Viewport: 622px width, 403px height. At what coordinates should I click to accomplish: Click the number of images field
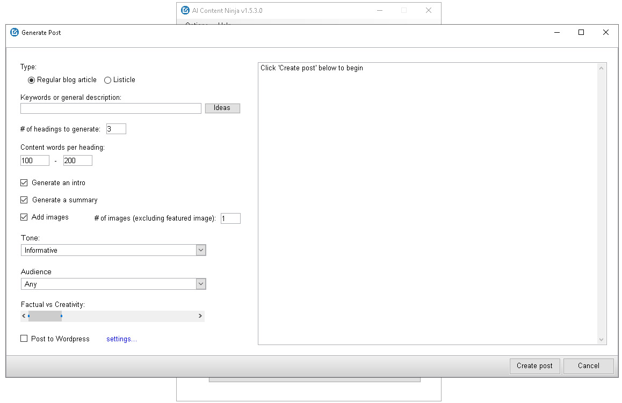(x=230, y=218)
